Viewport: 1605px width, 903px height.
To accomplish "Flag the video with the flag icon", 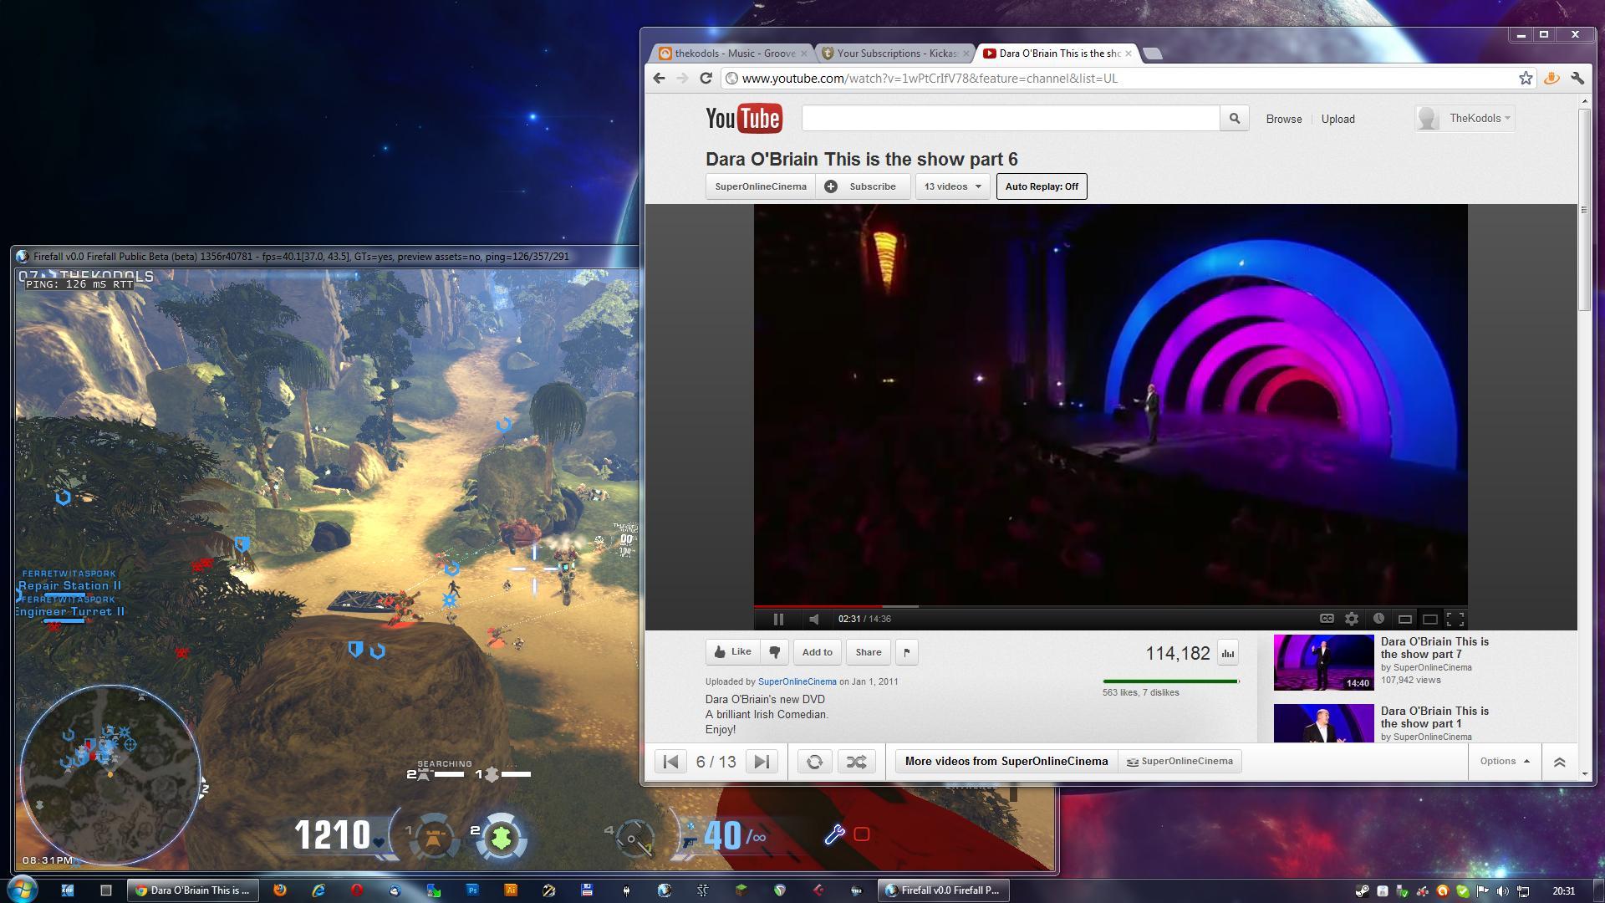I will [x=907, y=652].
